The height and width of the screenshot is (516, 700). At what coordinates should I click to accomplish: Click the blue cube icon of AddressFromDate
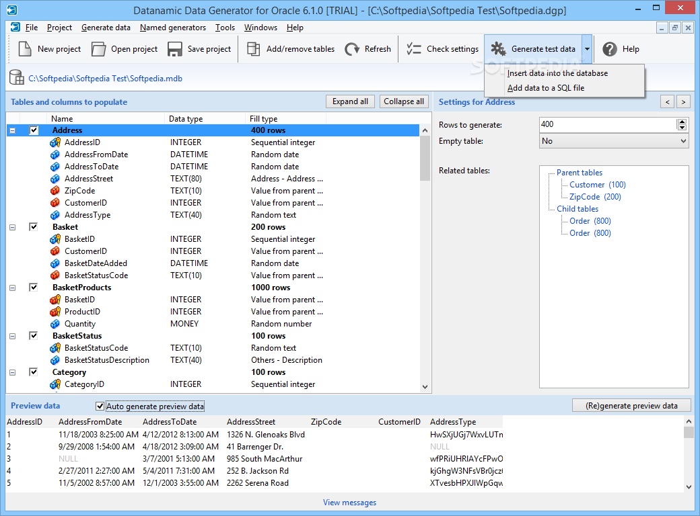[x=55, y=155]
